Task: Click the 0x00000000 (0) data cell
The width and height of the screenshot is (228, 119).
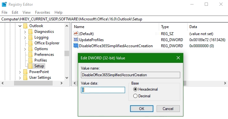Action: pyautogui.click(x=202, y=46)
